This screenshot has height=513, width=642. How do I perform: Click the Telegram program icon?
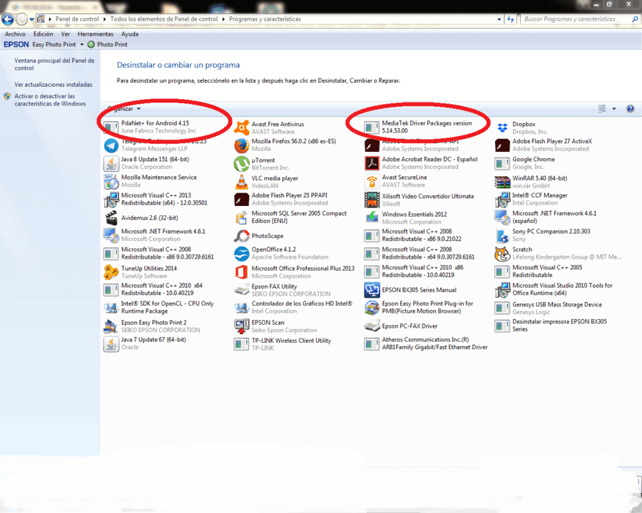(x=111, y=145)
